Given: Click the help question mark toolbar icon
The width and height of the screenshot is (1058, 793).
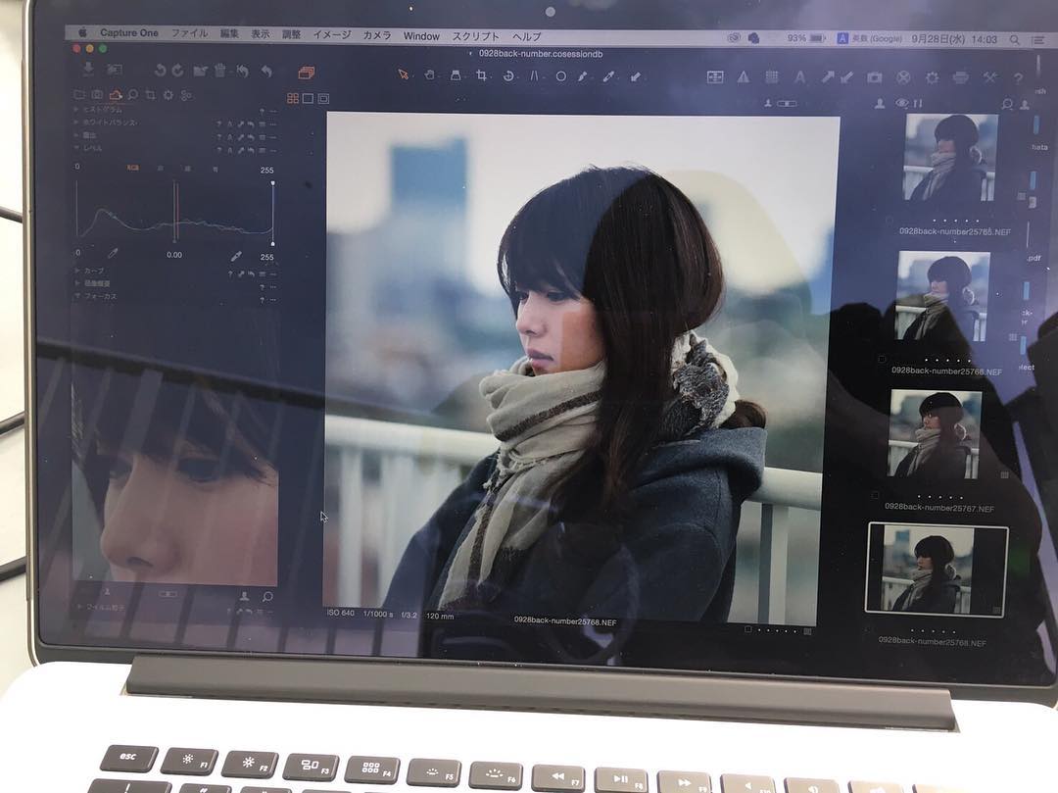Looking at the screenshot, I should point(1018,79).
